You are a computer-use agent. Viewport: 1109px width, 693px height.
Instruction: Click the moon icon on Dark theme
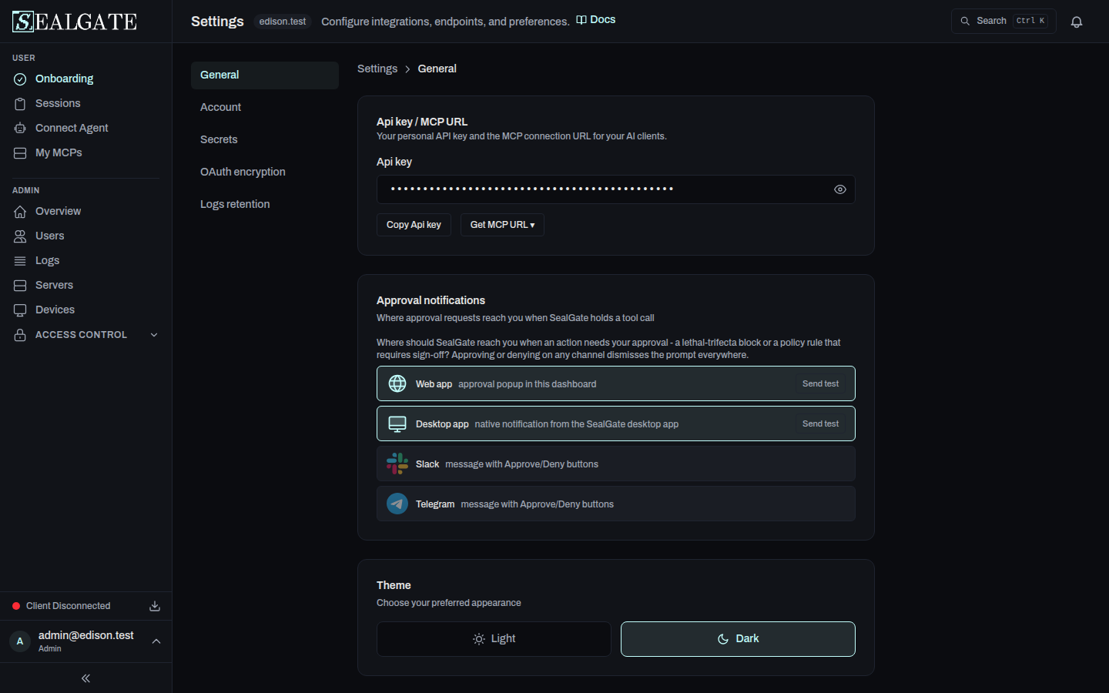723,639
